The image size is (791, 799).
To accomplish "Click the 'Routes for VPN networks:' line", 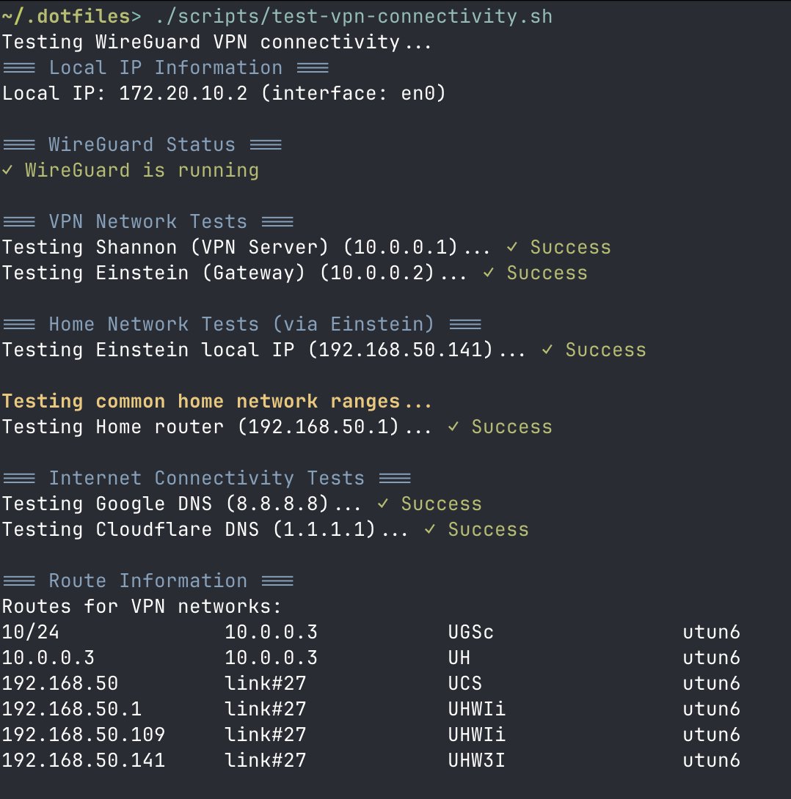I will click(142, 606).
